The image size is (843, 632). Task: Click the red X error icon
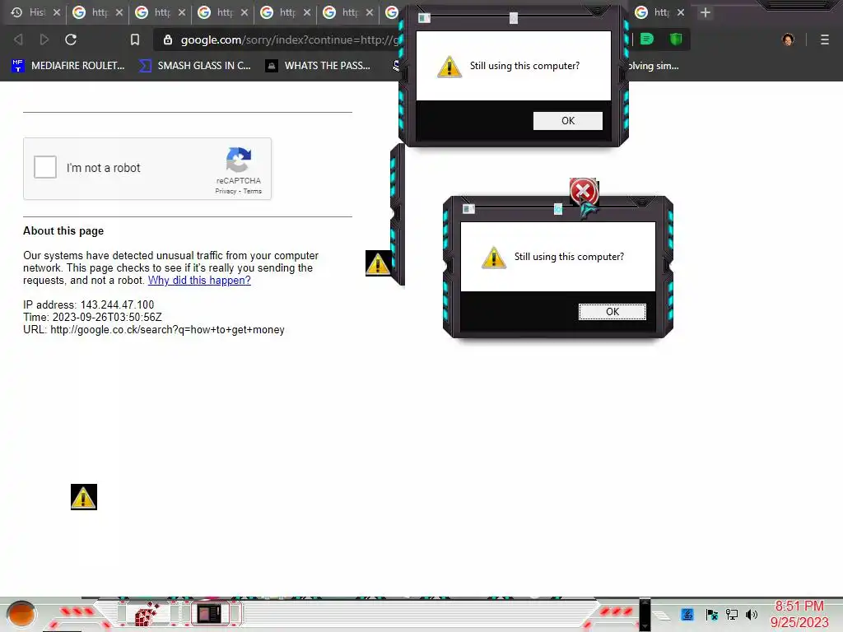point(583,191)
